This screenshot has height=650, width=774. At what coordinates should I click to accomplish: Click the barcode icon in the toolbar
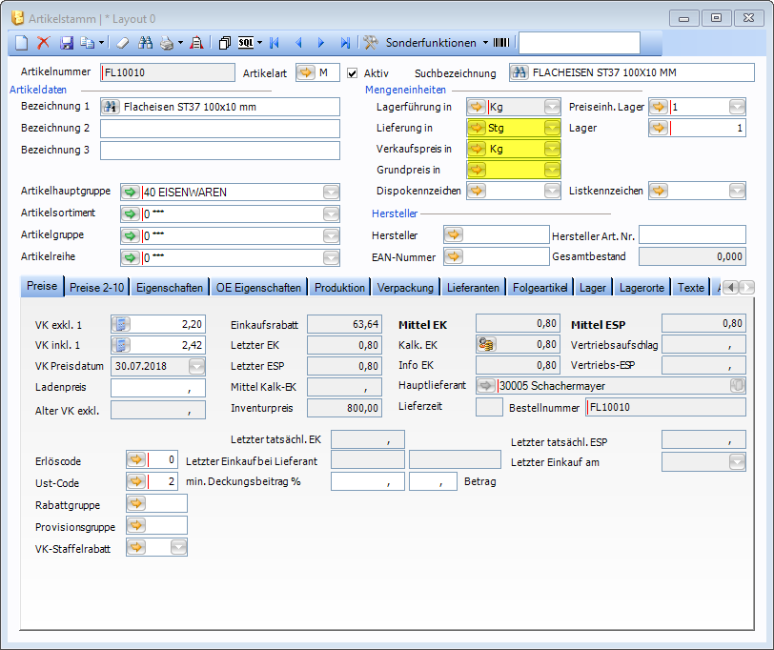tap(500, 43)
